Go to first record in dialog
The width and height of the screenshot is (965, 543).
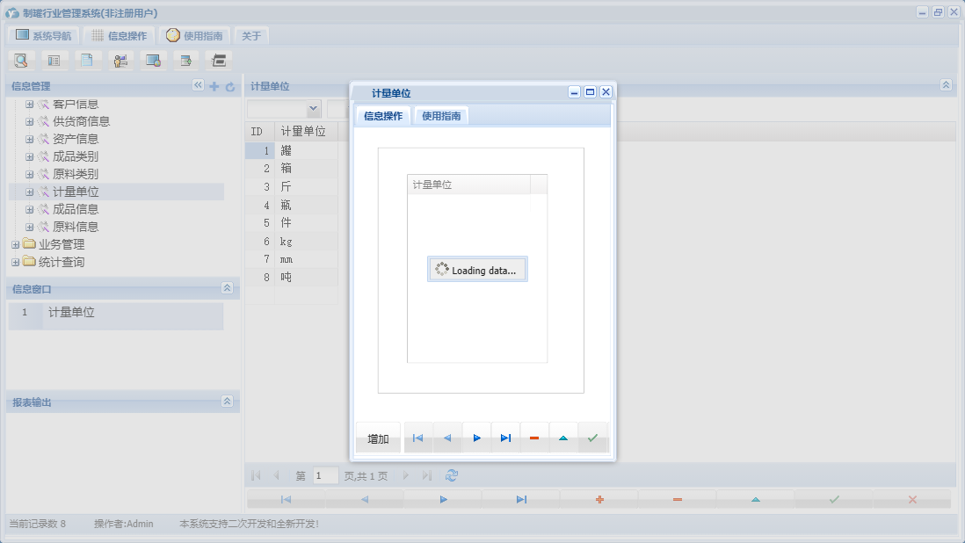(417, 438)
